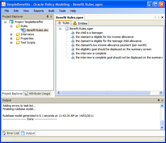166x143 pixels.
Task: Click rule icon beside 'eligible for low income allowance'
Action: pos(73,37)
